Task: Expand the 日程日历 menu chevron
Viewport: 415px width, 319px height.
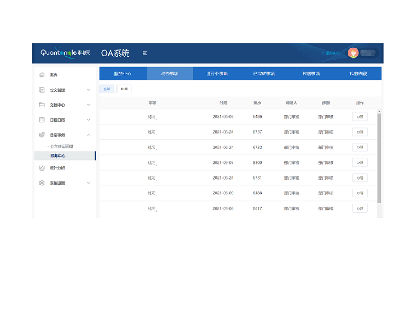Action: (x=88, y=120)
